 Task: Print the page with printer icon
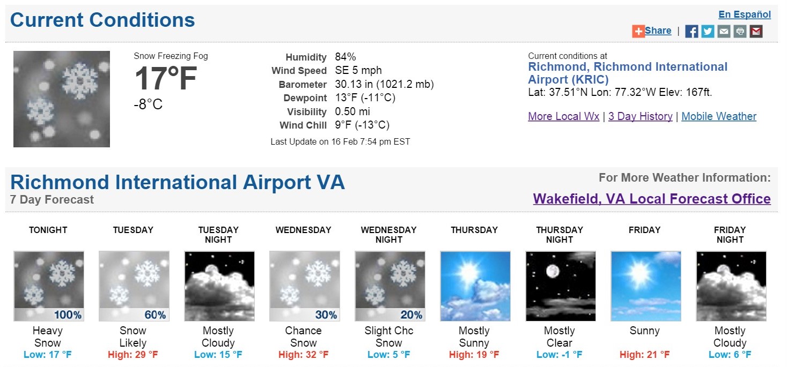pos(740,31)
